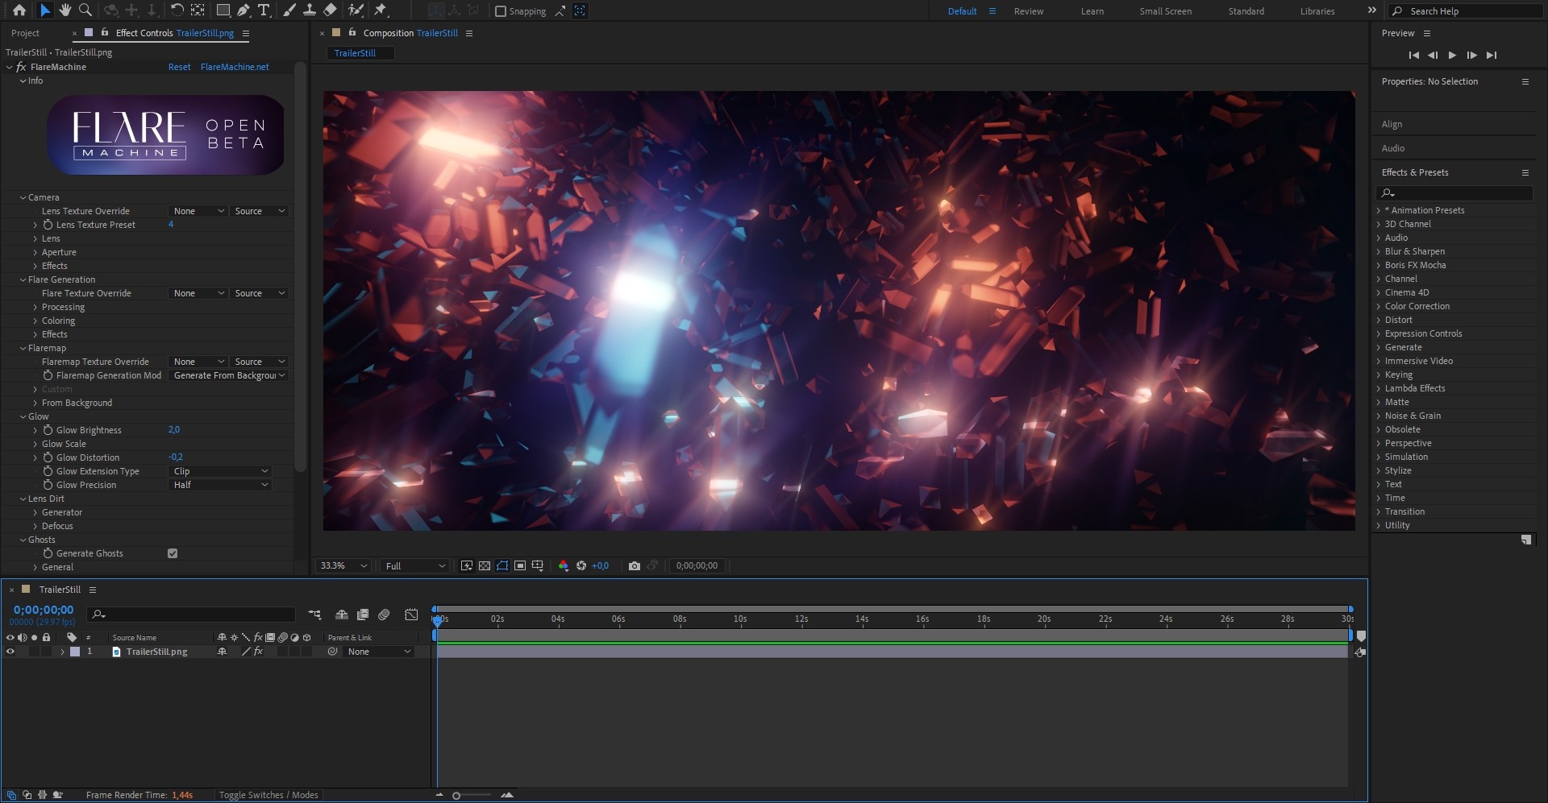Toggle the fx switch on TrailerStill.png layer
This screenshot has height=803, width=1548.
(258, 652)
